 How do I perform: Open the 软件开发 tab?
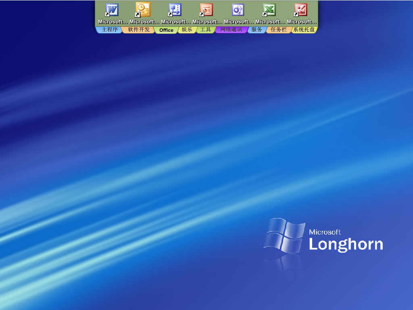tap(138, 29)
